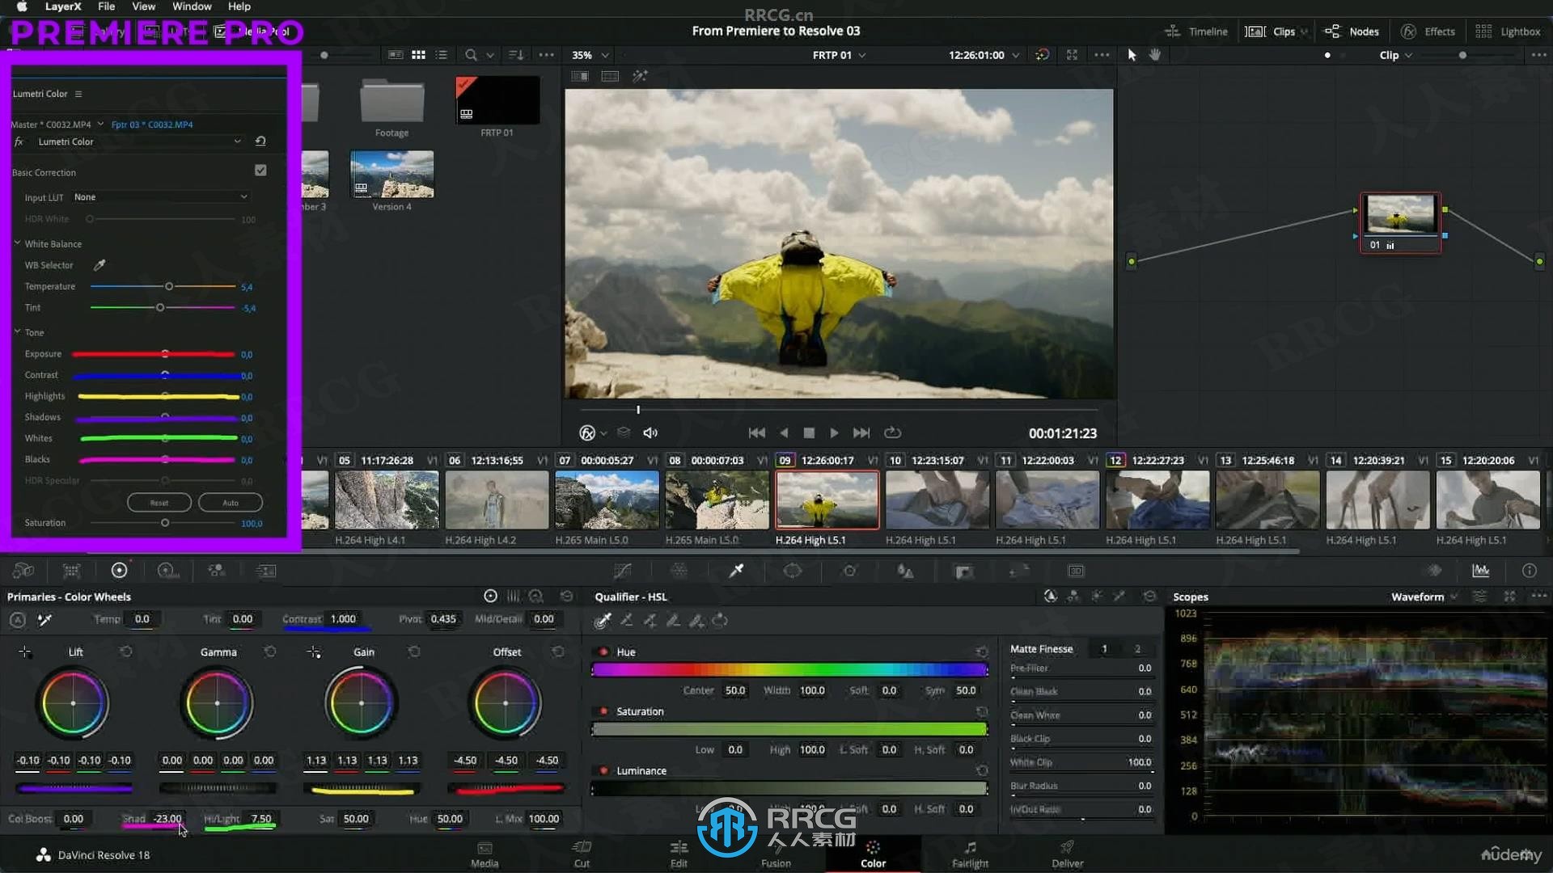Screen dimensions: 1553x873
Task: Mute viewer audio speaker icon
Action: [650, 433]
